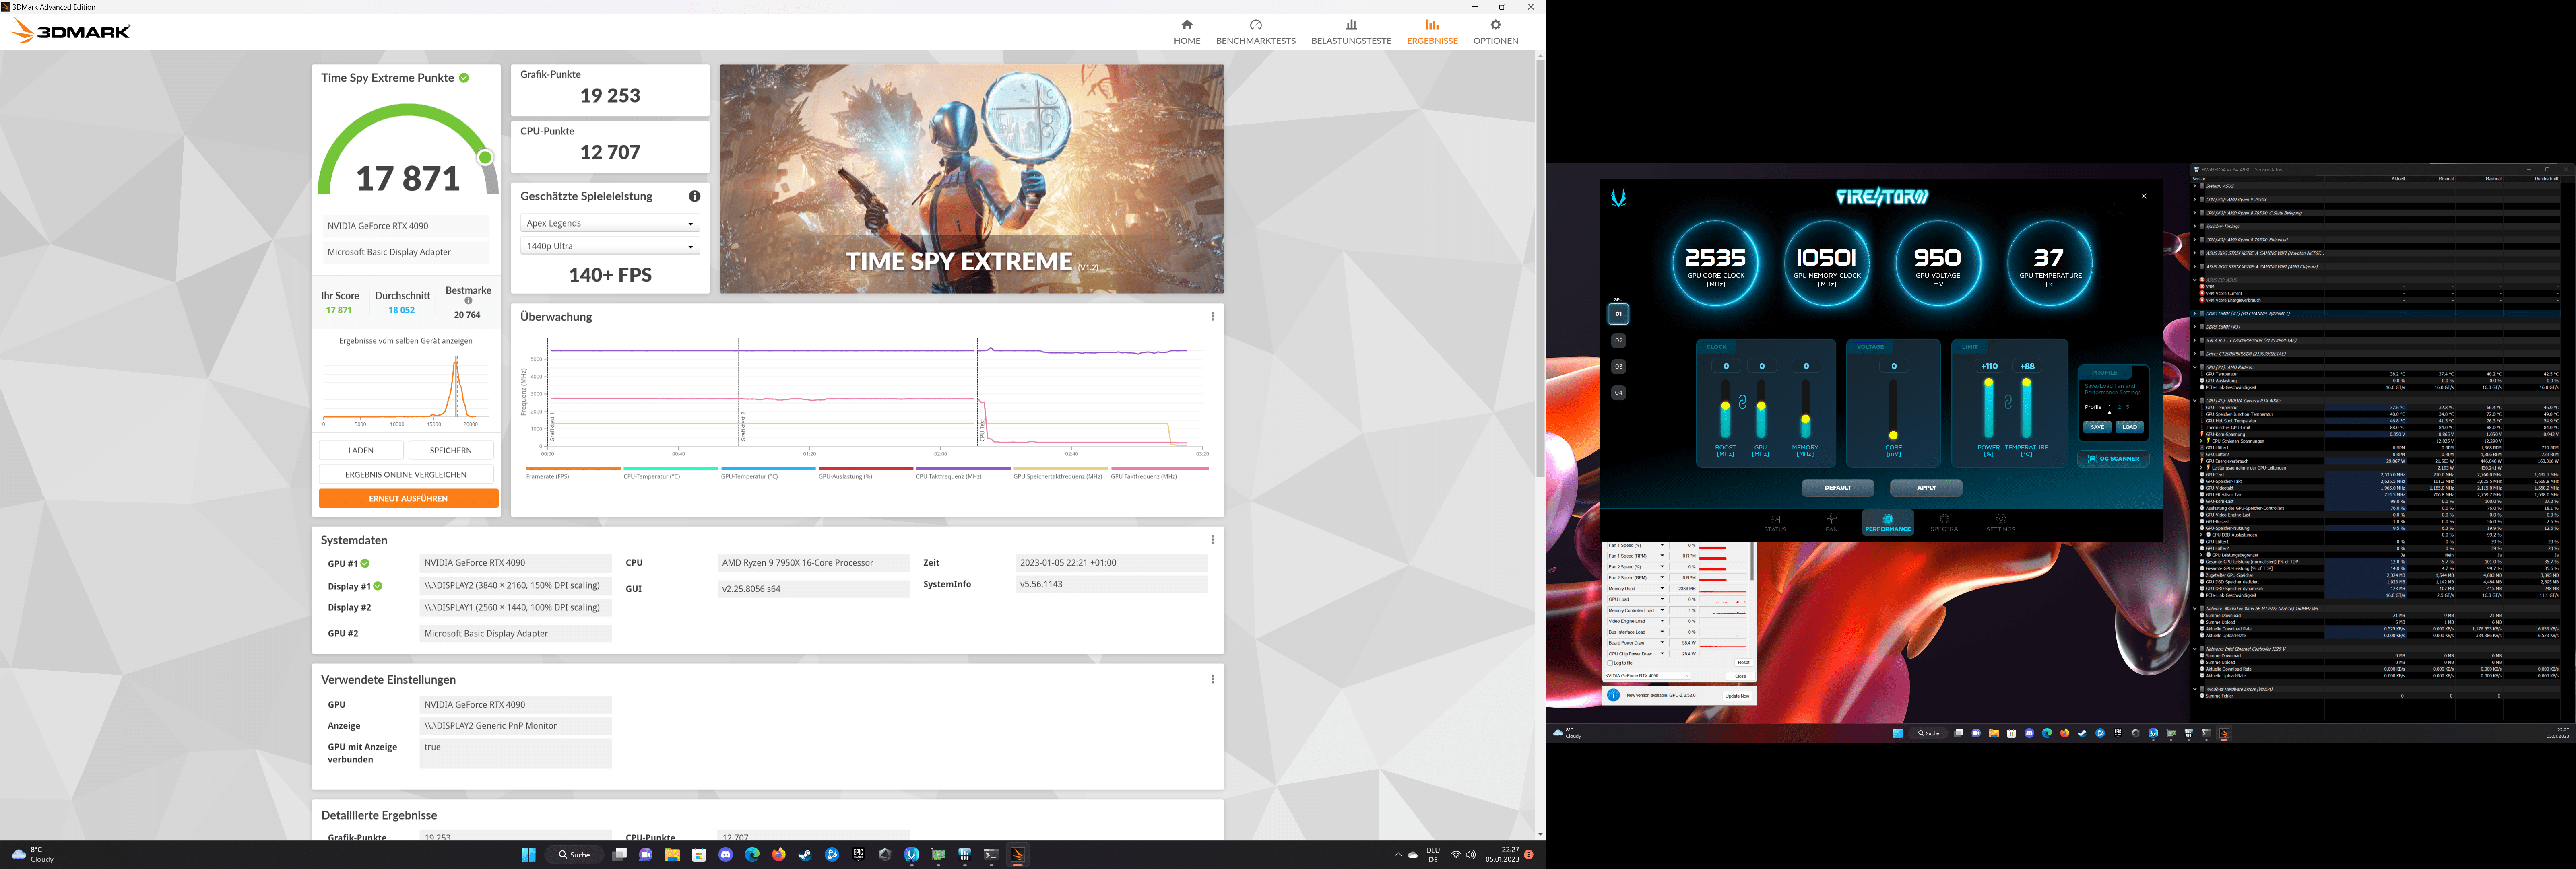Click ERGEBNIS ONLINE VERGLEICHEN
The width and height of the screenshot is (2576, 869).
tap(406, 474)
